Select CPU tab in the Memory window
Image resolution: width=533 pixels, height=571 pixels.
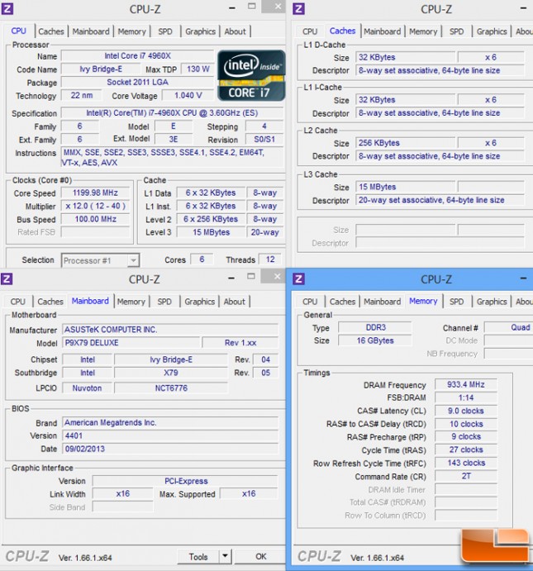310,302
